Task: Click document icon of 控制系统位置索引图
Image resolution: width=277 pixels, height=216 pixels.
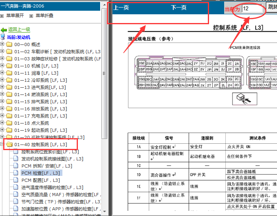Action: (16, 151)
